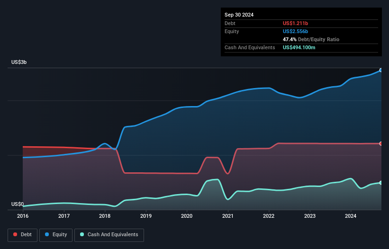389x249 pixels.
Task: Select the teal Cash endpoint marker
Action: 381,183
